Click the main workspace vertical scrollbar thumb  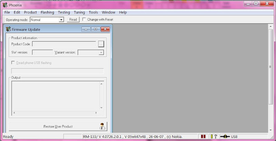[271, 67]
